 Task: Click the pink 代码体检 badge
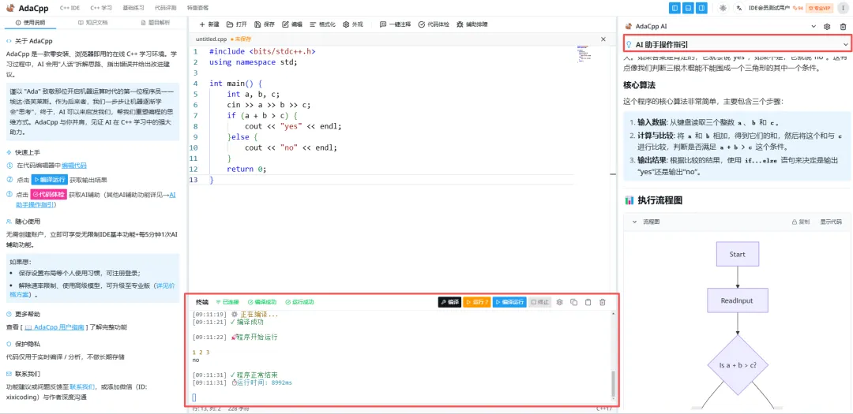click(x=48, y=195)
